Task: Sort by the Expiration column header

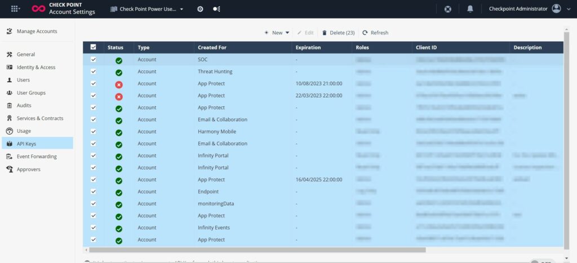Action: 308,47
